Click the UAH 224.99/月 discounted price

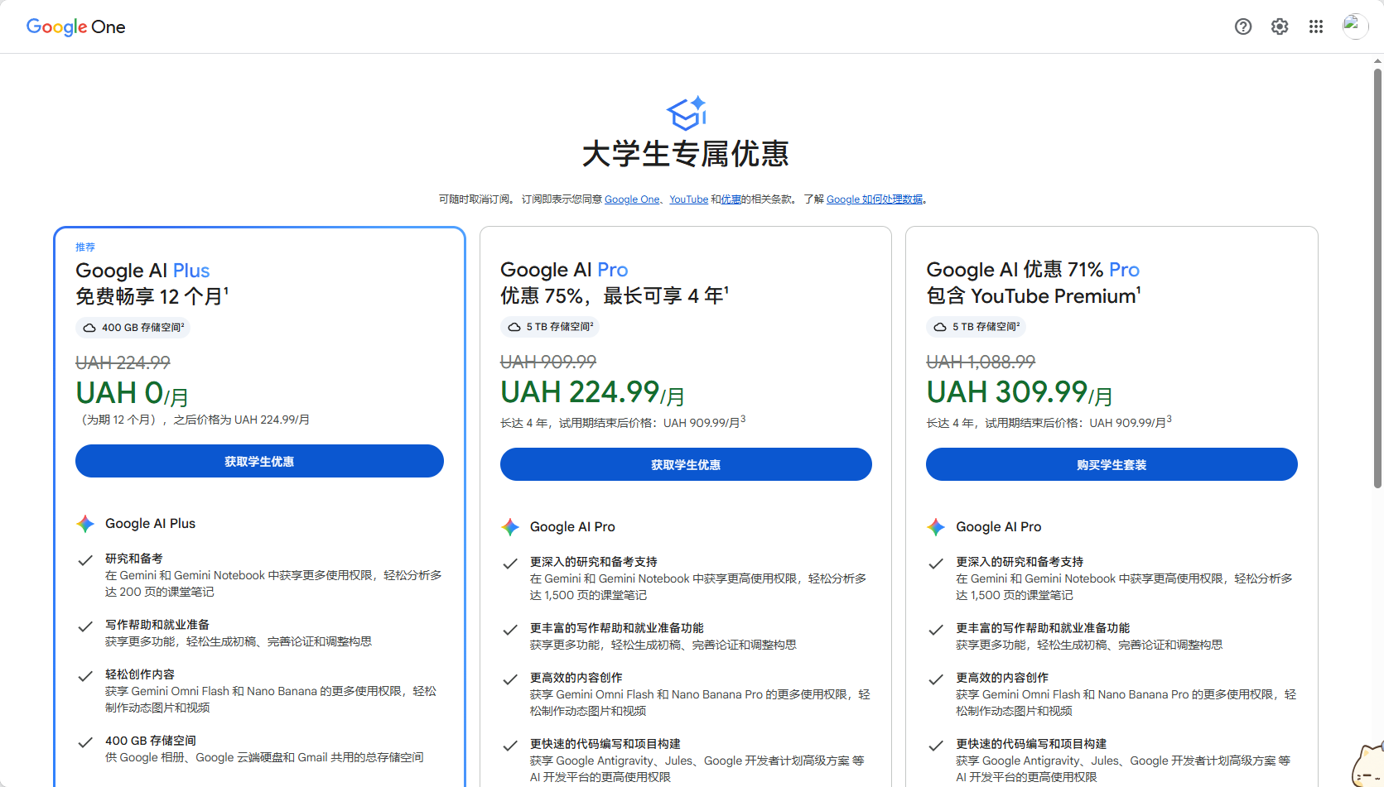click(x=592, y=393)
